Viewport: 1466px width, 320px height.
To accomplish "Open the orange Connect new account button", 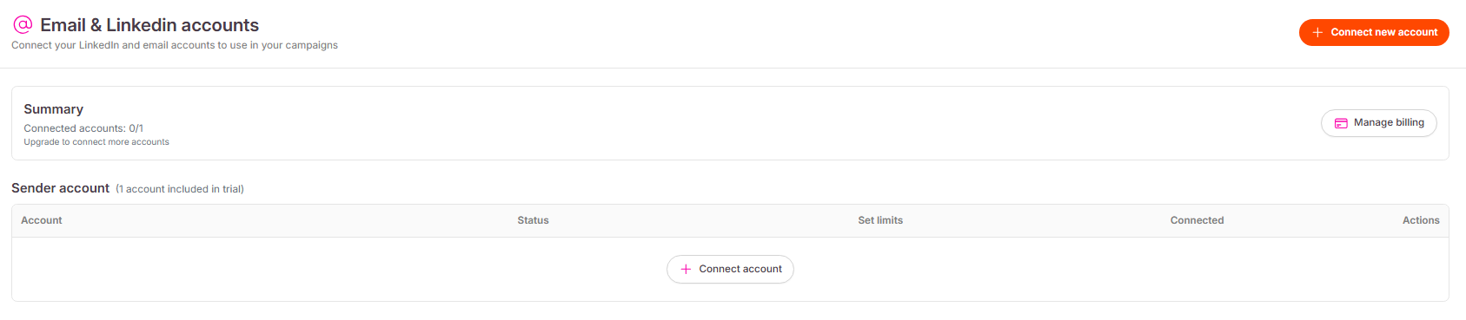I will pyautogui.click(x=1374, y=32).
